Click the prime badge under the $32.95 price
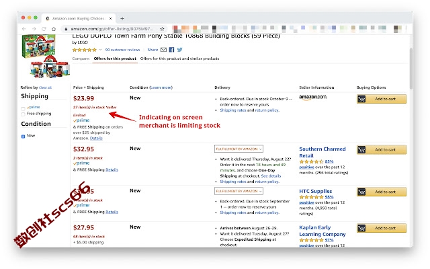 [81, 163]
